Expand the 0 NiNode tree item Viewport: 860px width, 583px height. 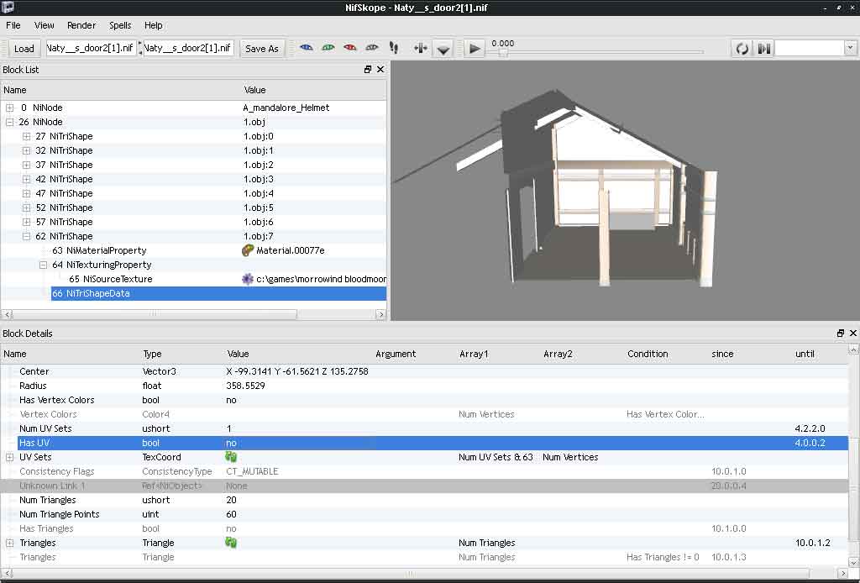[x=10, y=108]
